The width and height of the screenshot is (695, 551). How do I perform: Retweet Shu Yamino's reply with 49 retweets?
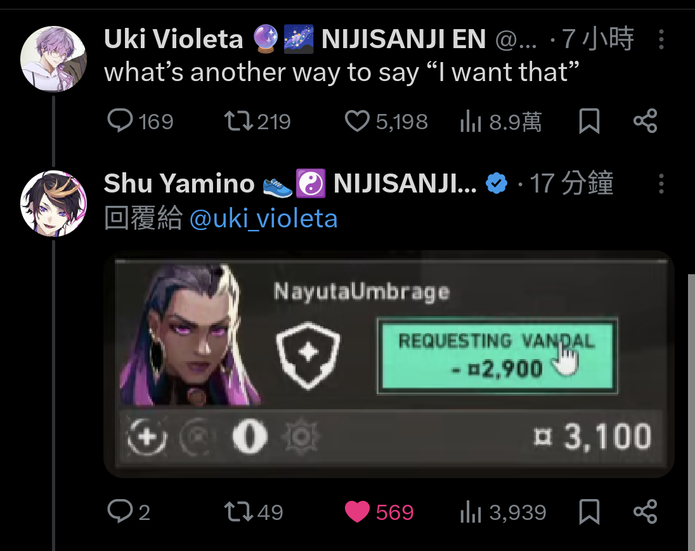(254, 512)
